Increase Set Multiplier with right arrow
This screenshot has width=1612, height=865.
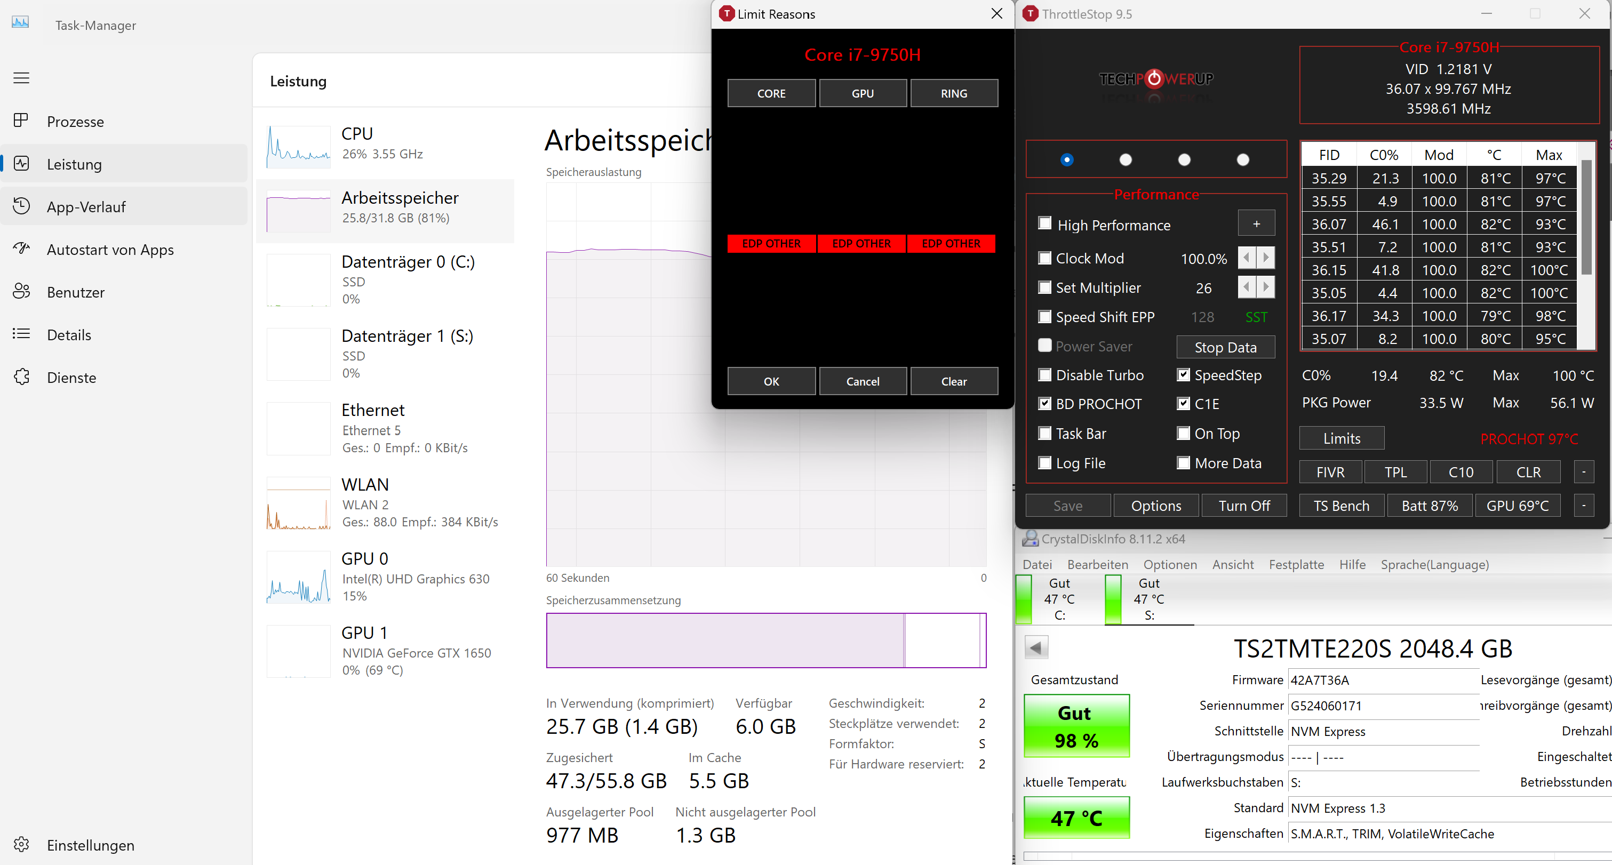coord(1266,287)
